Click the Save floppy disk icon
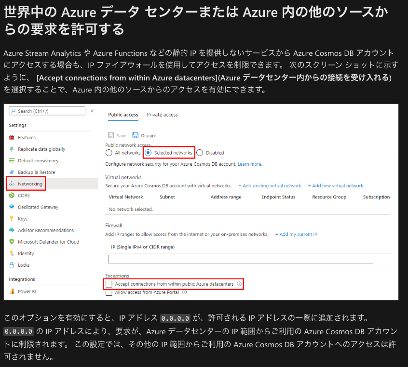 111,135
